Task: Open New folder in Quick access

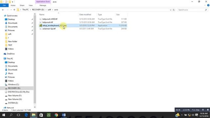Action: click(x=12, y=42)
